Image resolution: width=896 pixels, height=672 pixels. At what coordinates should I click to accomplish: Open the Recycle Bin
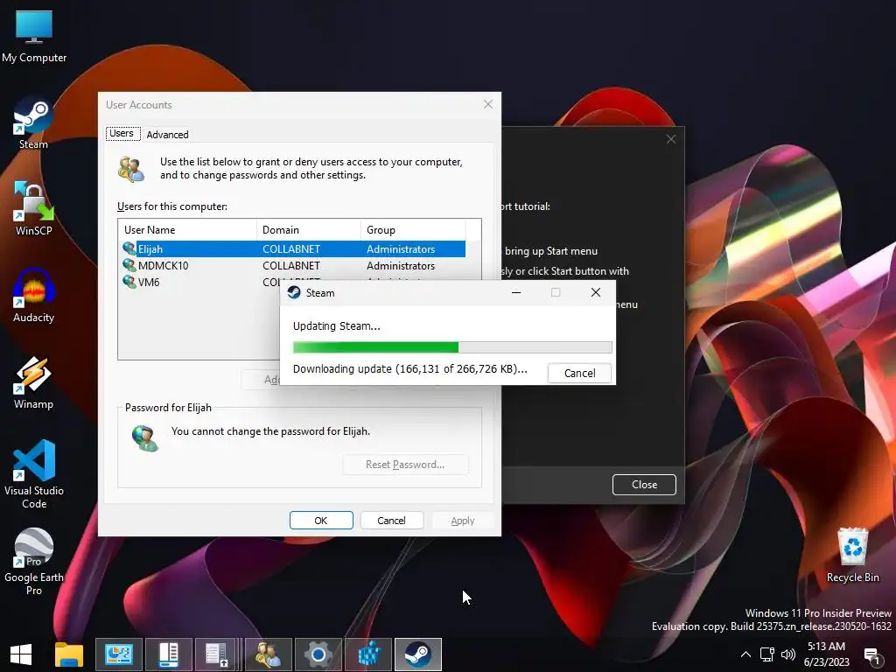(x=852, y=556)
